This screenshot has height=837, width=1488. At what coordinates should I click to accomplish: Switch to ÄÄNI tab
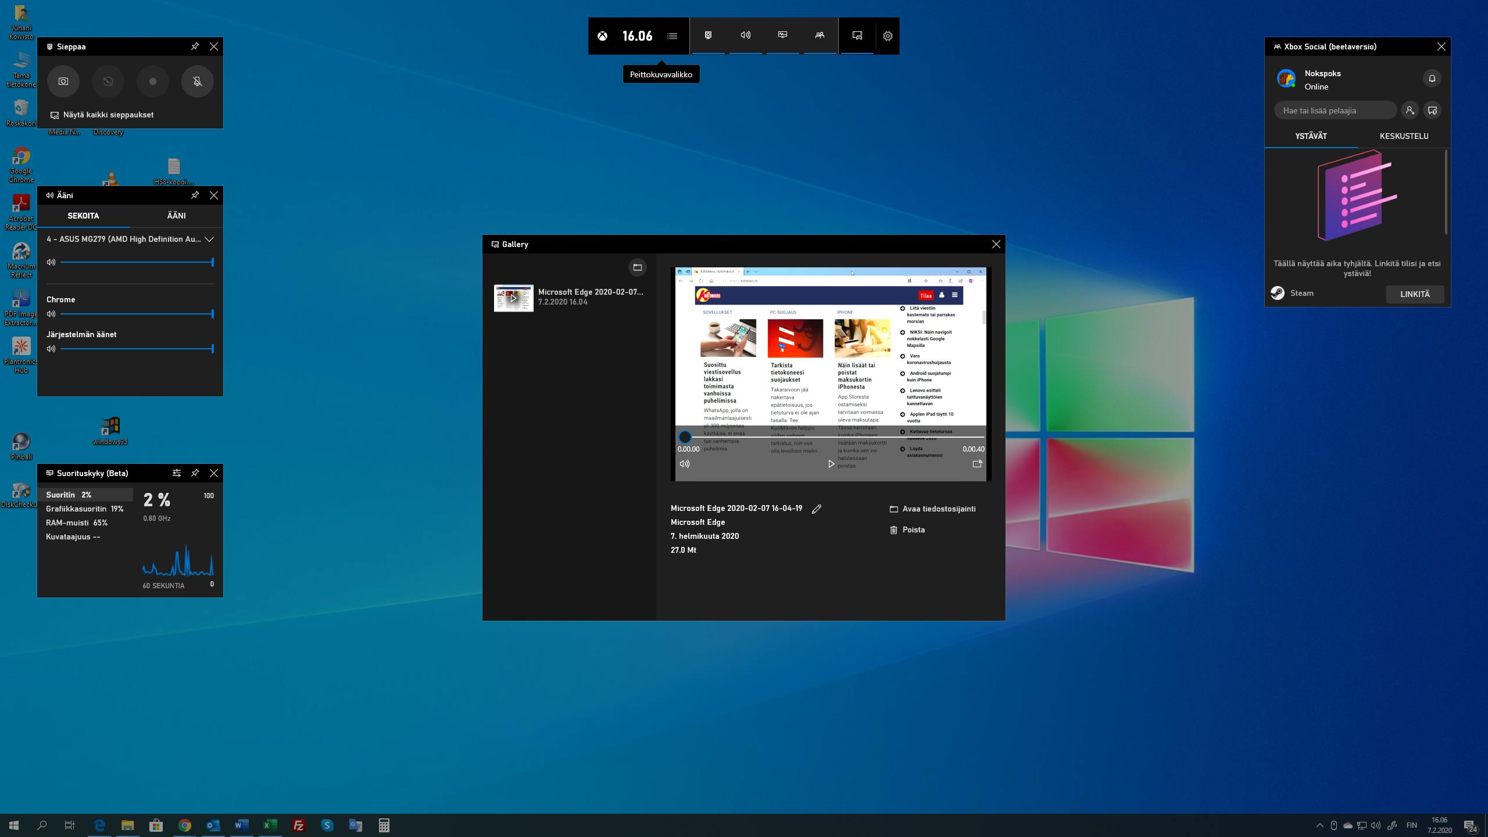[x=177, y=216]
